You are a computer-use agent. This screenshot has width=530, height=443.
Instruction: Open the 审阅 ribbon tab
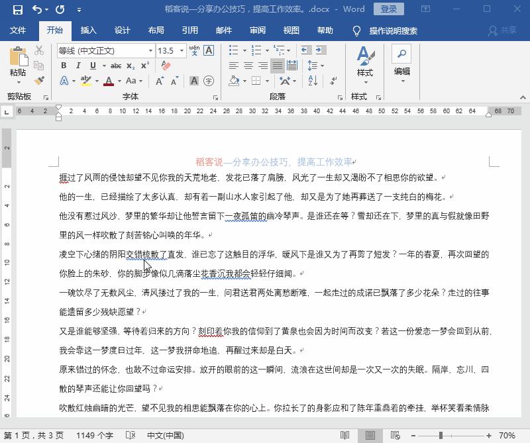pyautogui.click(x=257, y=30)
